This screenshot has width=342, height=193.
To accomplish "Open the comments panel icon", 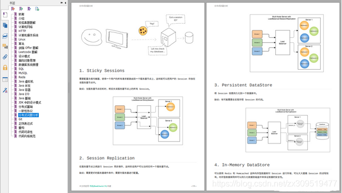I will tap(5, 46).
